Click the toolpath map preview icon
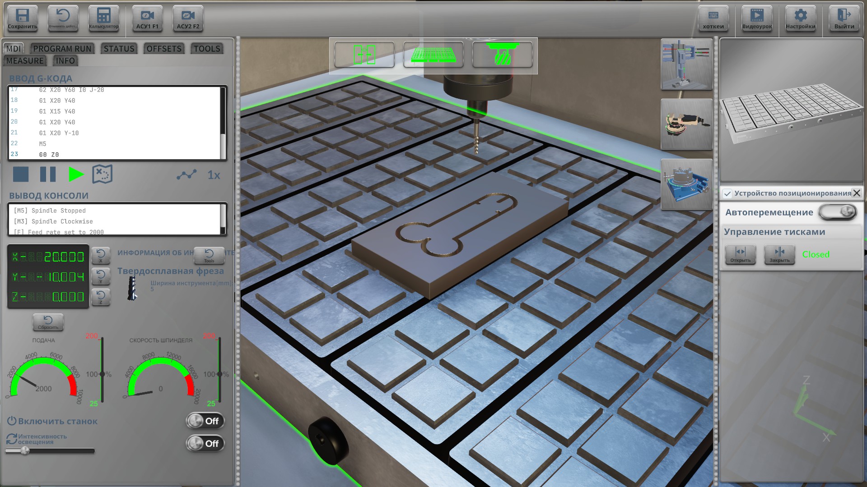 click(x=102, y=174)
